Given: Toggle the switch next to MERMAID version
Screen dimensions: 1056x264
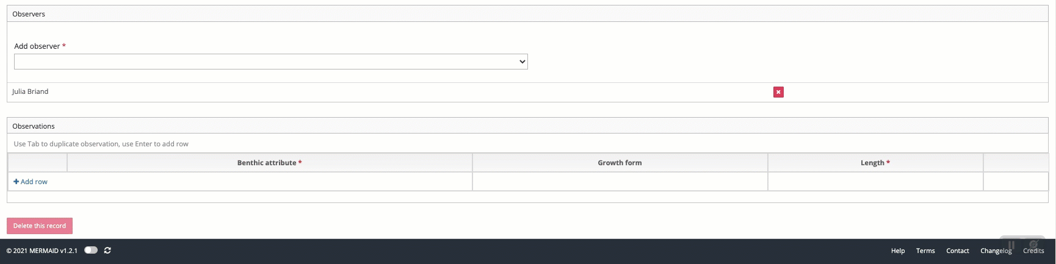Looking at the screenshot, I should coord(91,250).
